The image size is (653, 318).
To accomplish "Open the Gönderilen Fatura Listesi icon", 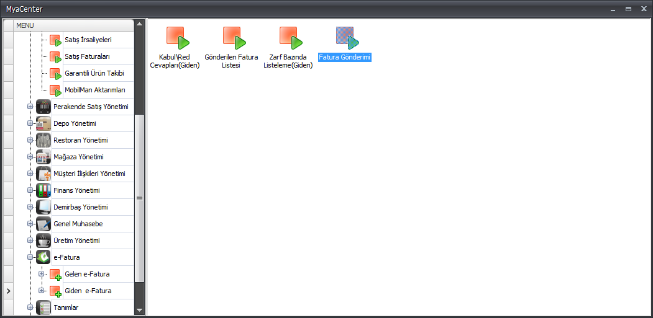I will (x=234, y=38).
